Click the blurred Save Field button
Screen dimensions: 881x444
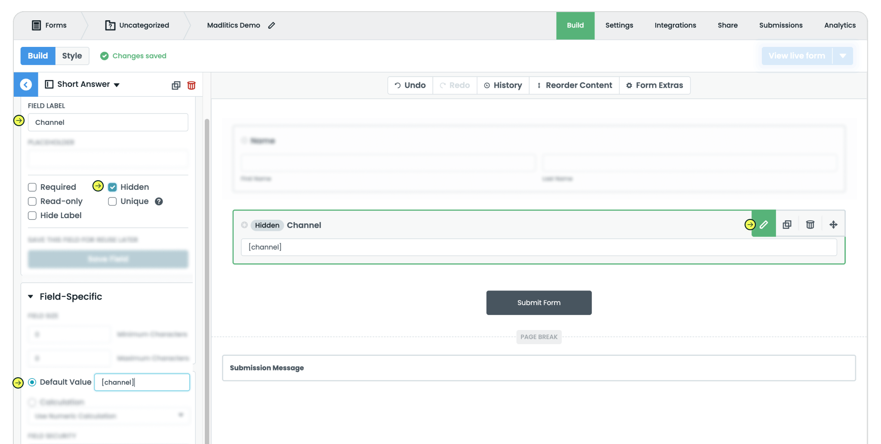[x=108, y=259]
